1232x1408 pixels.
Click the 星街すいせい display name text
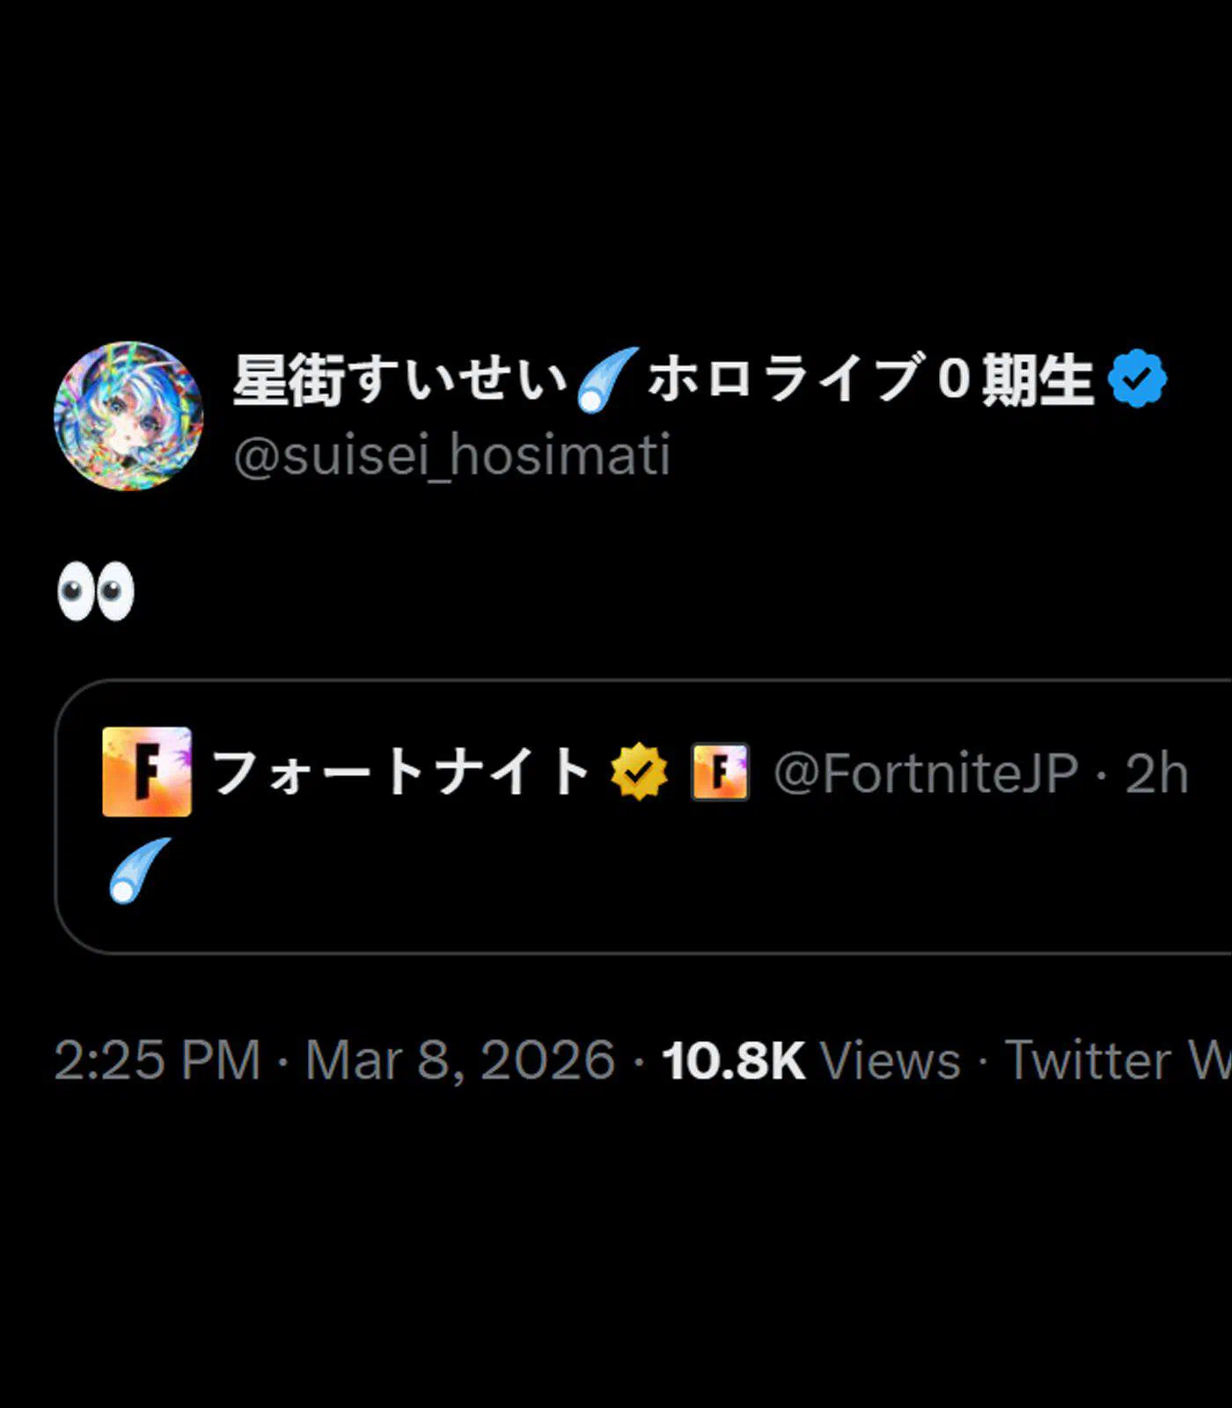pyautogui.click(x=400, y=381)
